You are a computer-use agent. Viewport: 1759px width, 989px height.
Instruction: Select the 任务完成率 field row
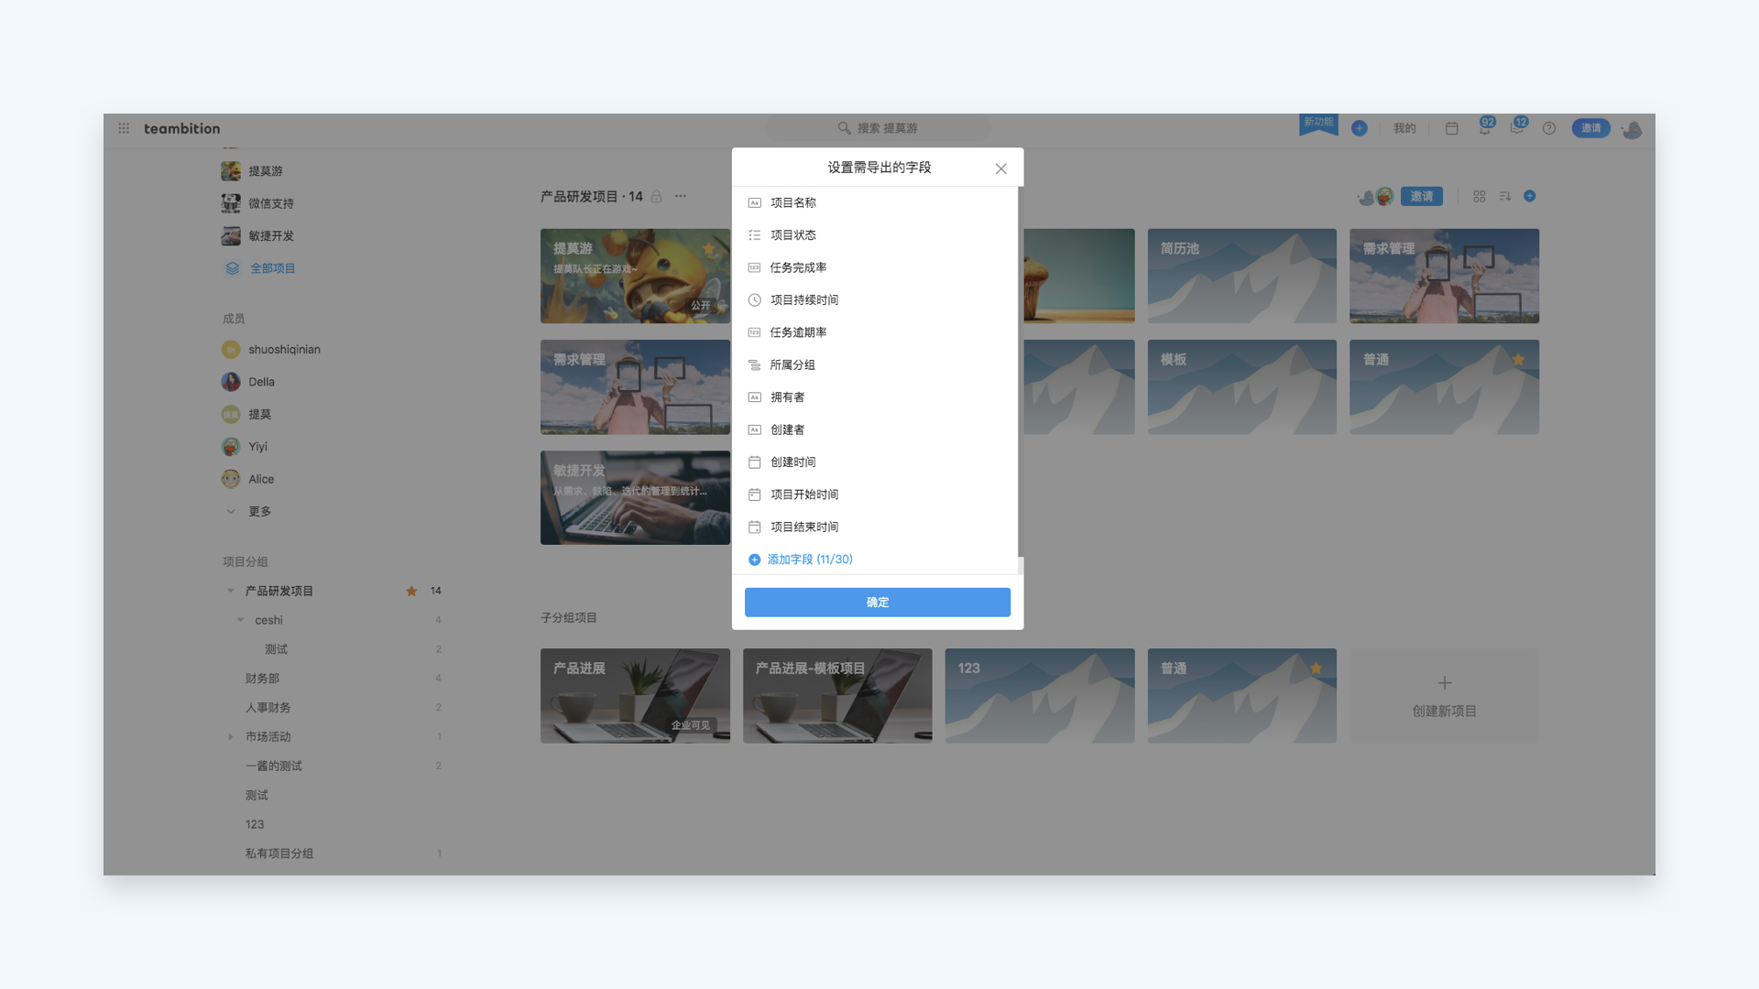pyautogui.click(x=875, y=267)
